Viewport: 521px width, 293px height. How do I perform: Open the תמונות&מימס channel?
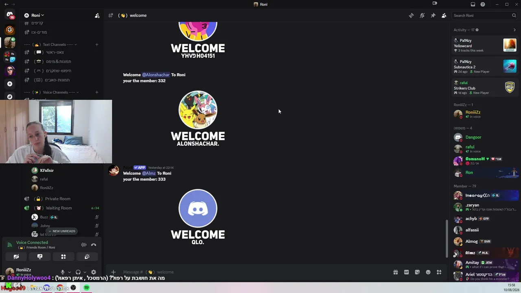pyautogui.click(x=61, y=61)
